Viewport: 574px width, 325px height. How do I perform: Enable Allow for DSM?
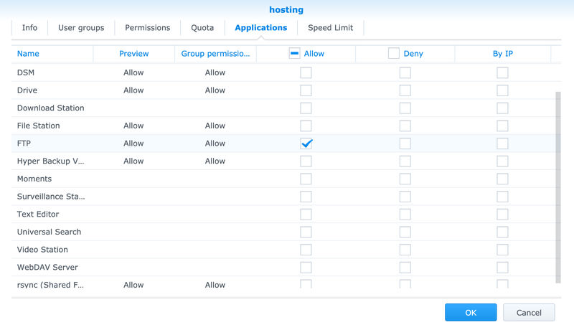tap(306, 73)
